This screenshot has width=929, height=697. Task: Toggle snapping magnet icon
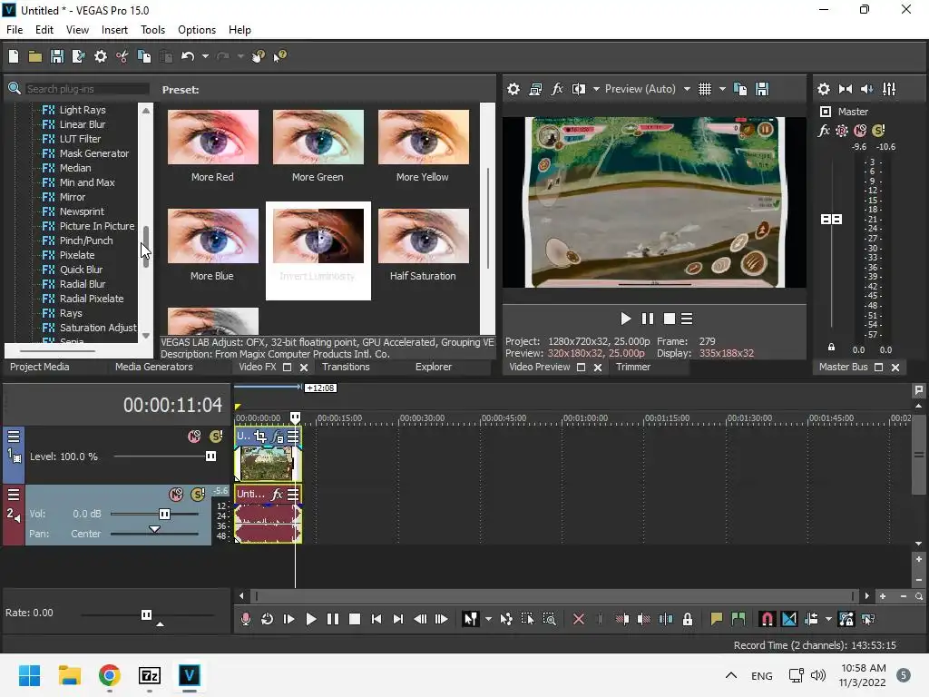point(767,619)
